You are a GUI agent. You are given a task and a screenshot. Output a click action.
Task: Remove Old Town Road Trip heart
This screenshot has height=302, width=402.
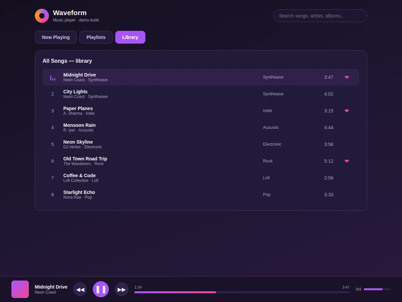(x=347, y=161)
